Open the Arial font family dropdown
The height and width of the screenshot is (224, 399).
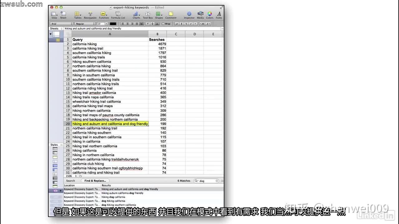click(x=62, y=24)
